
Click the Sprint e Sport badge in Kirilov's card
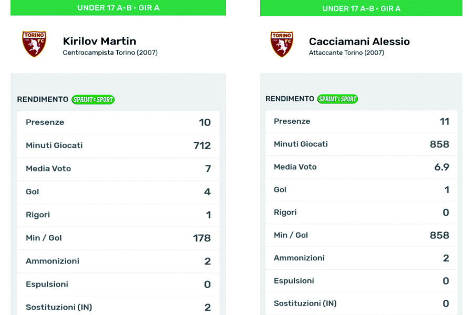[x=93, y=99]
